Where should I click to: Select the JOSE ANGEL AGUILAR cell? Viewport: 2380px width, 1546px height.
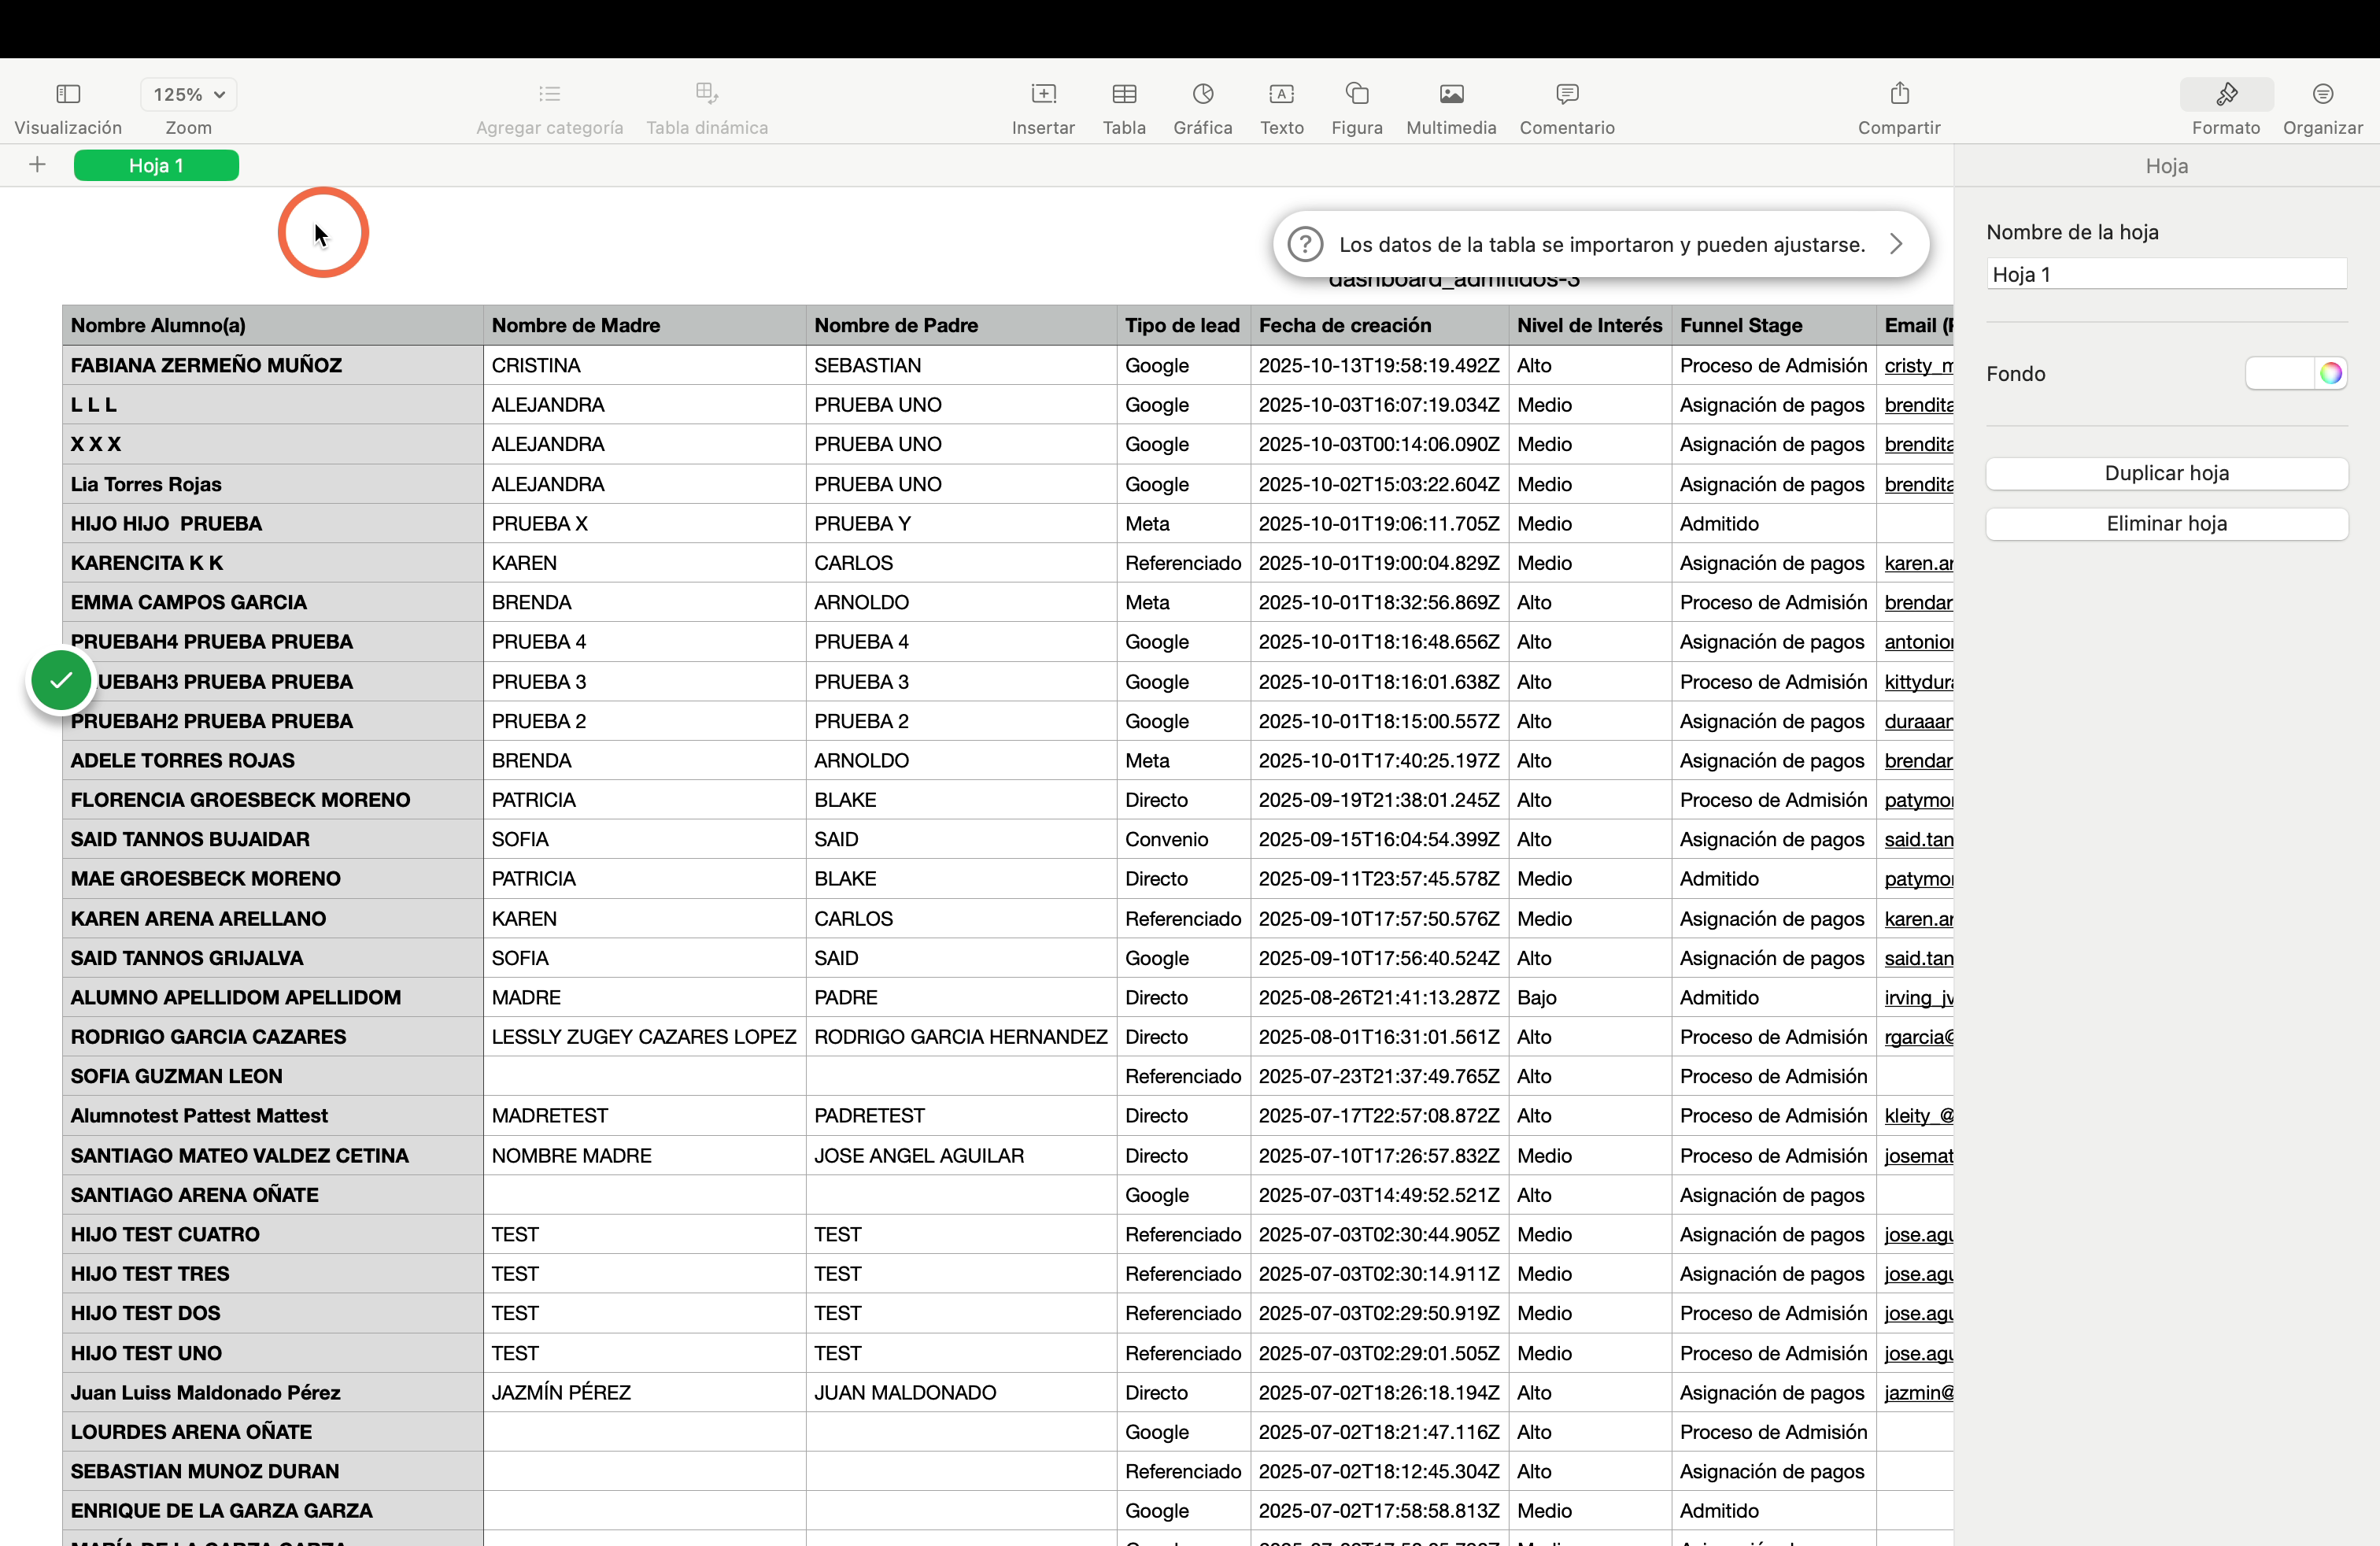click(x=962, y=1156)
